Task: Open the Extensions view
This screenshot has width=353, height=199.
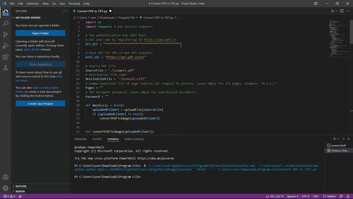Action: pyautogui.click(x=6, y=56)
